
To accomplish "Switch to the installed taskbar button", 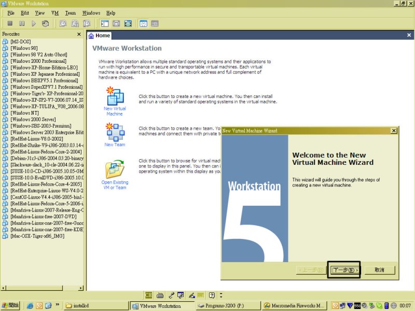I will click(96, 305).
